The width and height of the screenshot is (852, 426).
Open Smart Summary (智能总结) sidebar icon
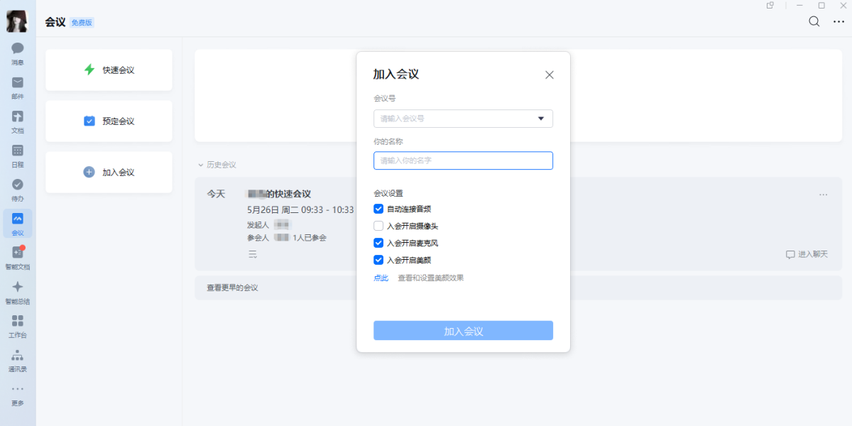click(18, 292)
